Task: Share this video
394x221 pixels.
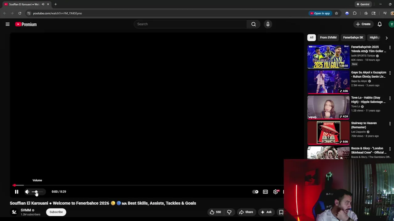Action: coord(246,212)
